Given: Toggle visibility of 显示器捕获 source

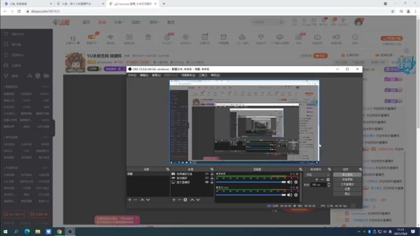Looking at the screenshot, I should pos(207,182).
